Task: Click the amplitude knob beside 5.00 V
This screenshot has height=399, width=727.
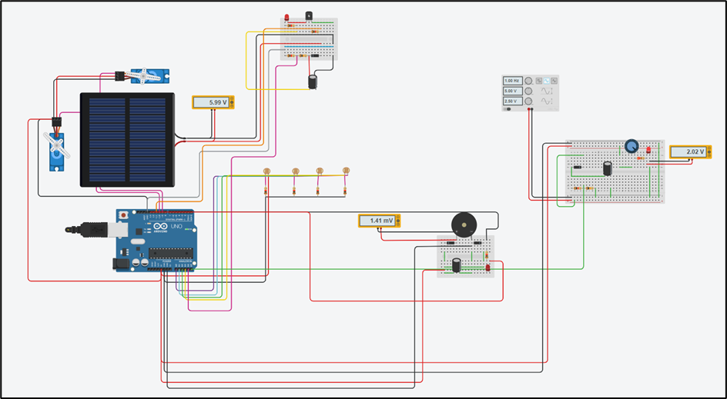Action: [528, 91]
